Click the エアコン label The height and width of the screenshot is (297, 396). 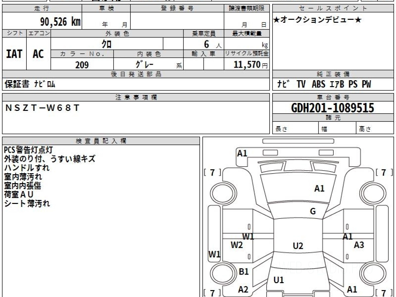39,33
